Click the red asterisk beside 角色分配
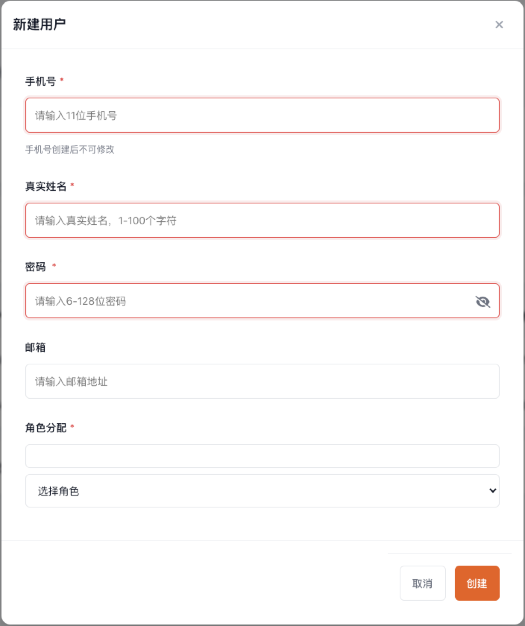This screenshot has height=626, width=525. click(x=72, y=426)
